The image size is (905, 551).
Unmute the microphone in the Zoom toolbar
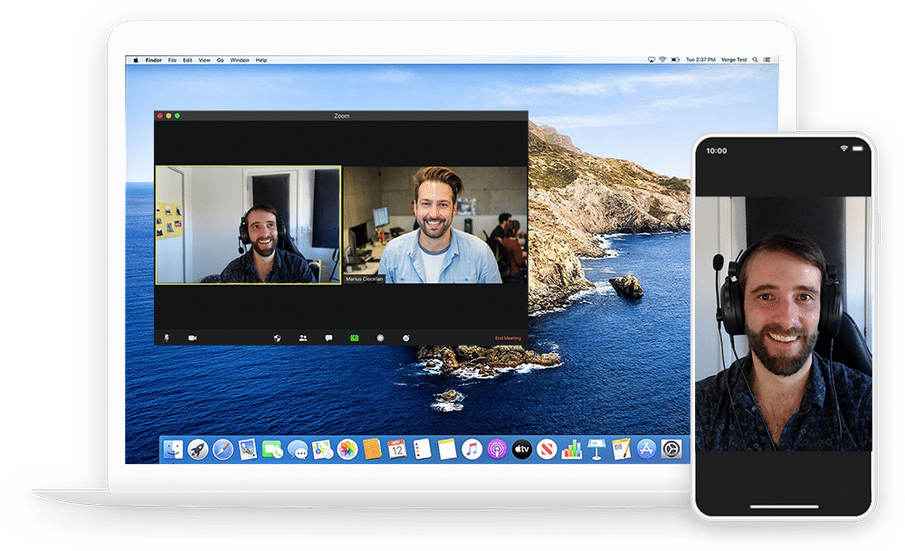[167, 337]
